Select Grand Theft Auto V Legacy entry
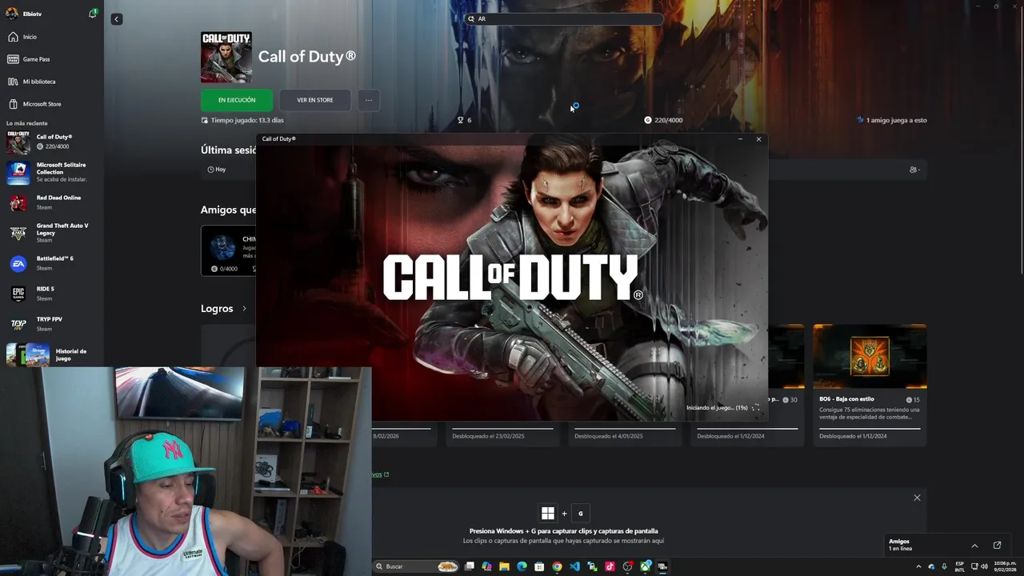 [51, 233]
